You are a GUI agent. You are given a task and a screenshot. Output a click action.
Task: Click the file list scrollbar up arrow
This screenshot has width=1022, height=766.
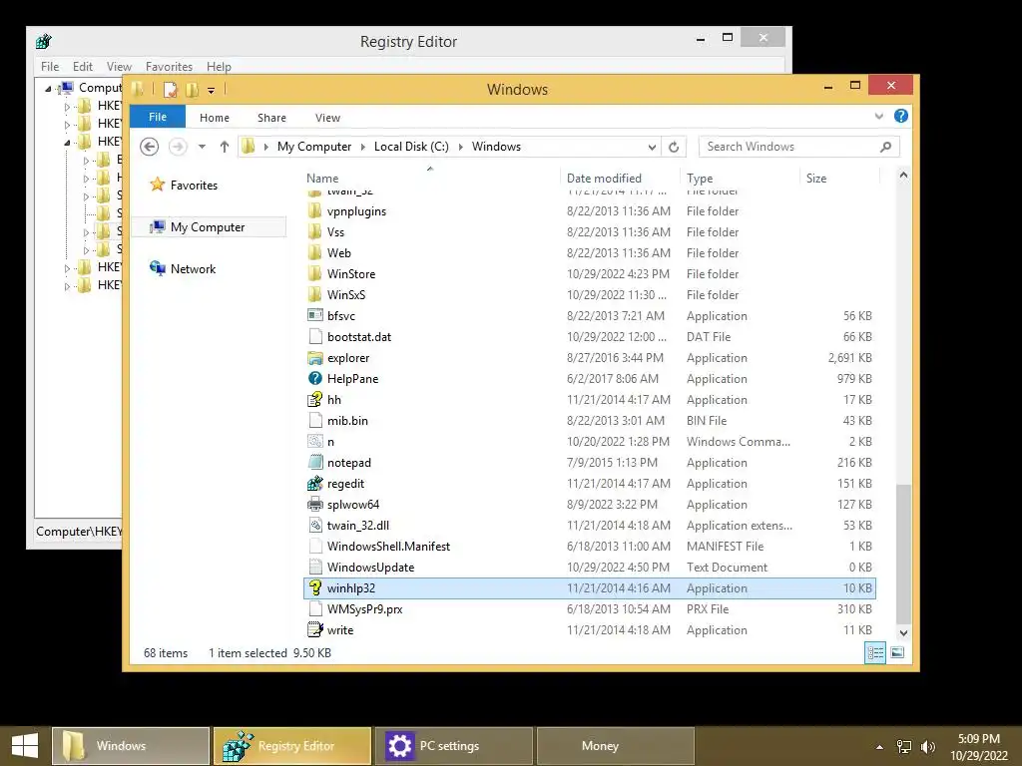click(x=903, y=175)
